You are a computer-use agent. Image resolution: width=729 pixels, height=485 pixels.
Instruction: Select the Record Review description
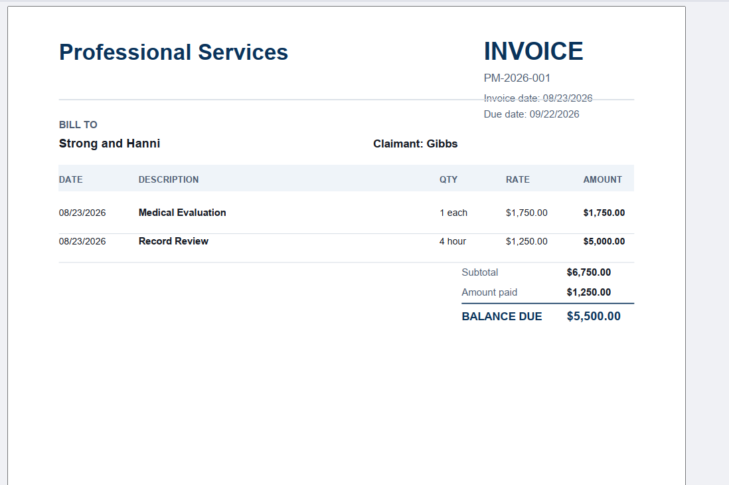click(x=173, y=241)
